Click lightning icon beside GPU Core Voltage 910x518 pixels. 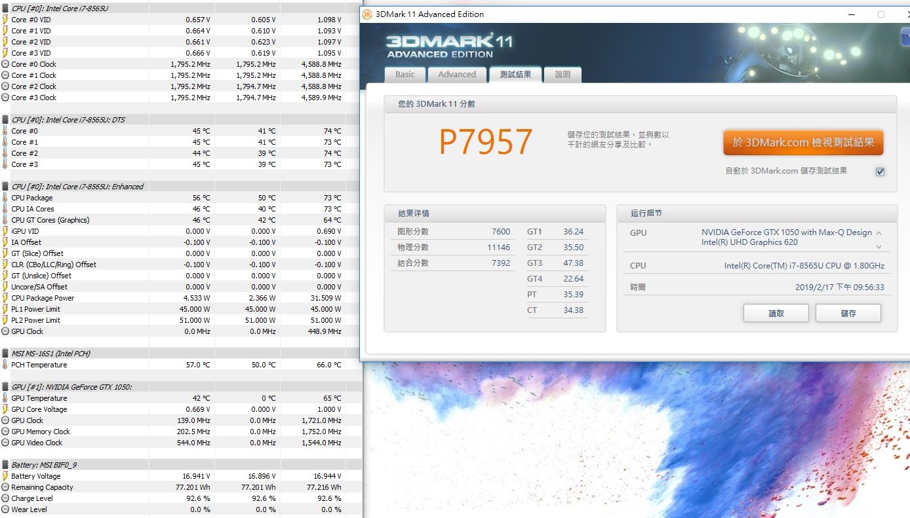point(5,409)
